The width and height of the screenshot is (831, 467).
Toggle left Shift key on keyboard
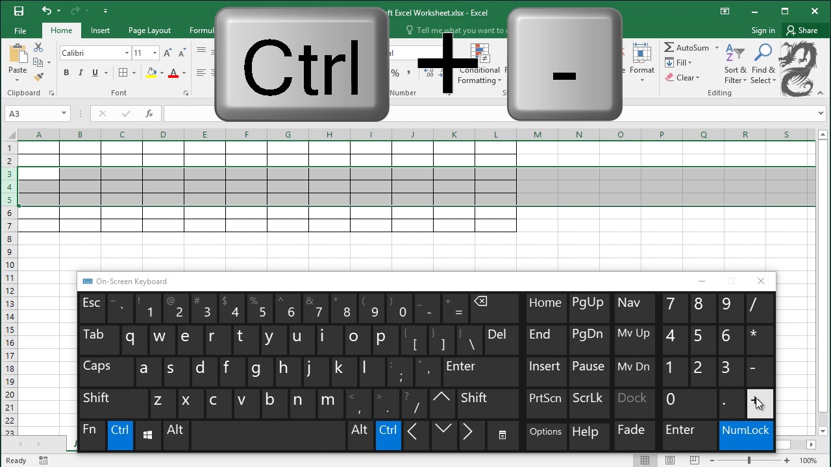click(x=114, y=403)
